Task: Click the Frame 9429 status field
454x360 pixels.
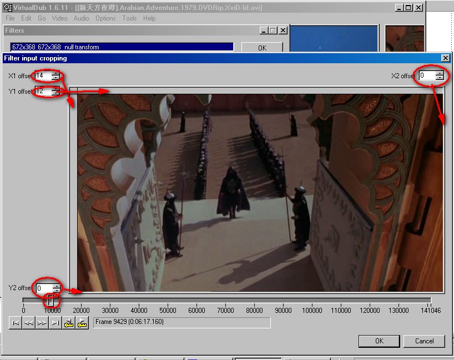Action: coord(182,322)
